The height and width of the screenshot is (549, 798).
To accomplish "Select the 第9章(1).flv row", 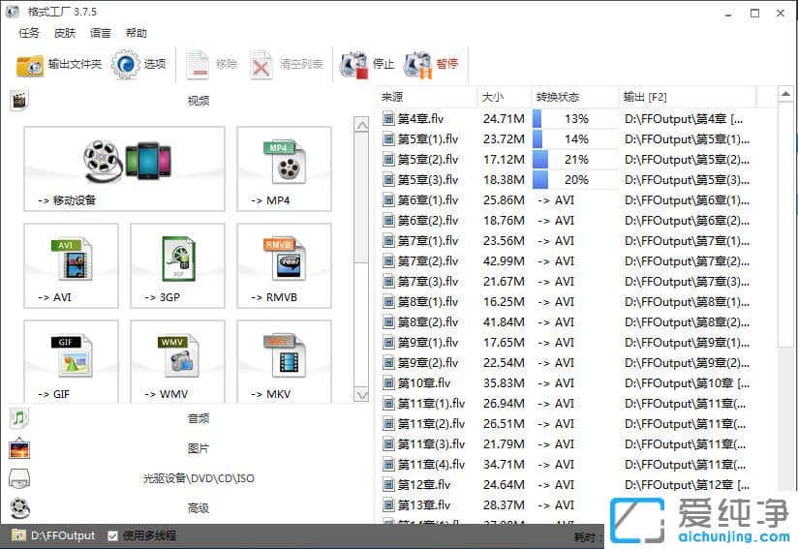I will (x=567, y=343).
